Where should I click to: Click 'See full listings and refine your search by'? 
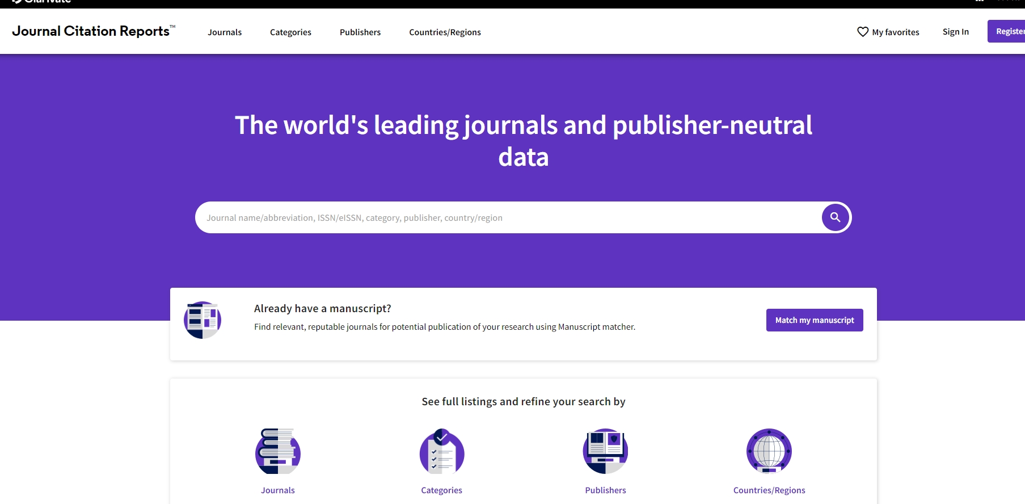(x=524, y=401)
